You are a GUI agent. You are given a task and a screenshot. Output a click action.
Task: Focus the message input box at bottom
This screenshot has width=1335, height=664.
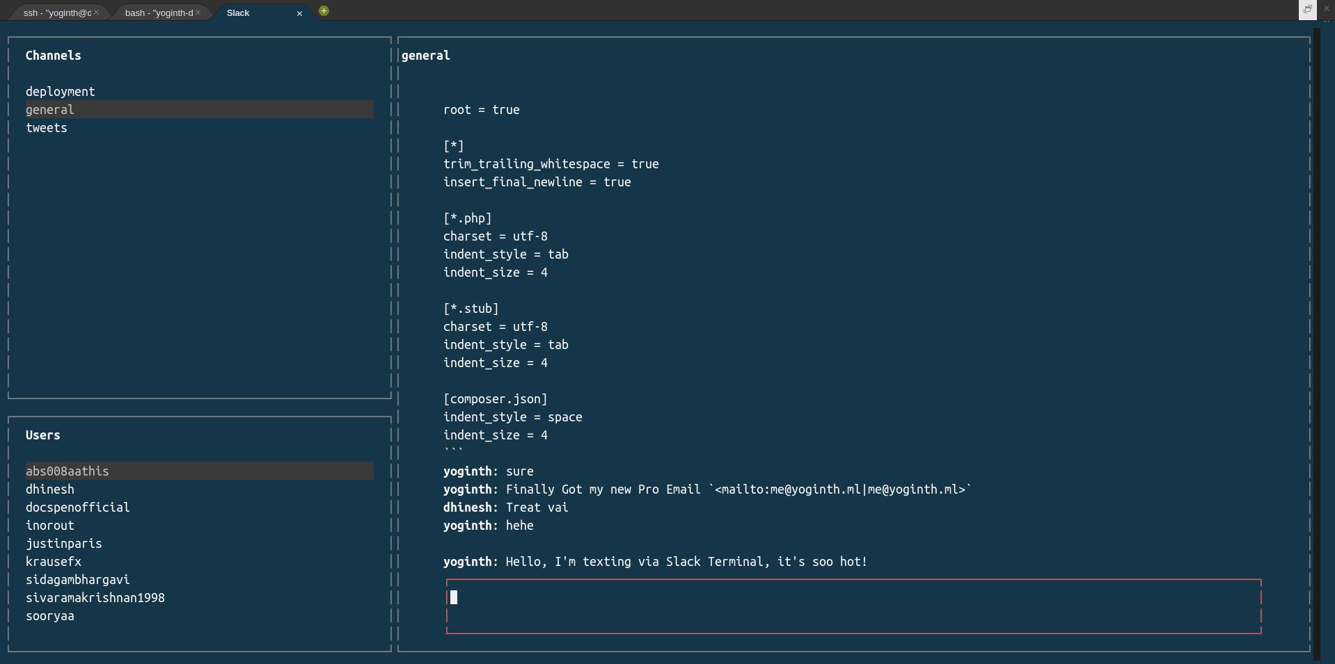852,605
